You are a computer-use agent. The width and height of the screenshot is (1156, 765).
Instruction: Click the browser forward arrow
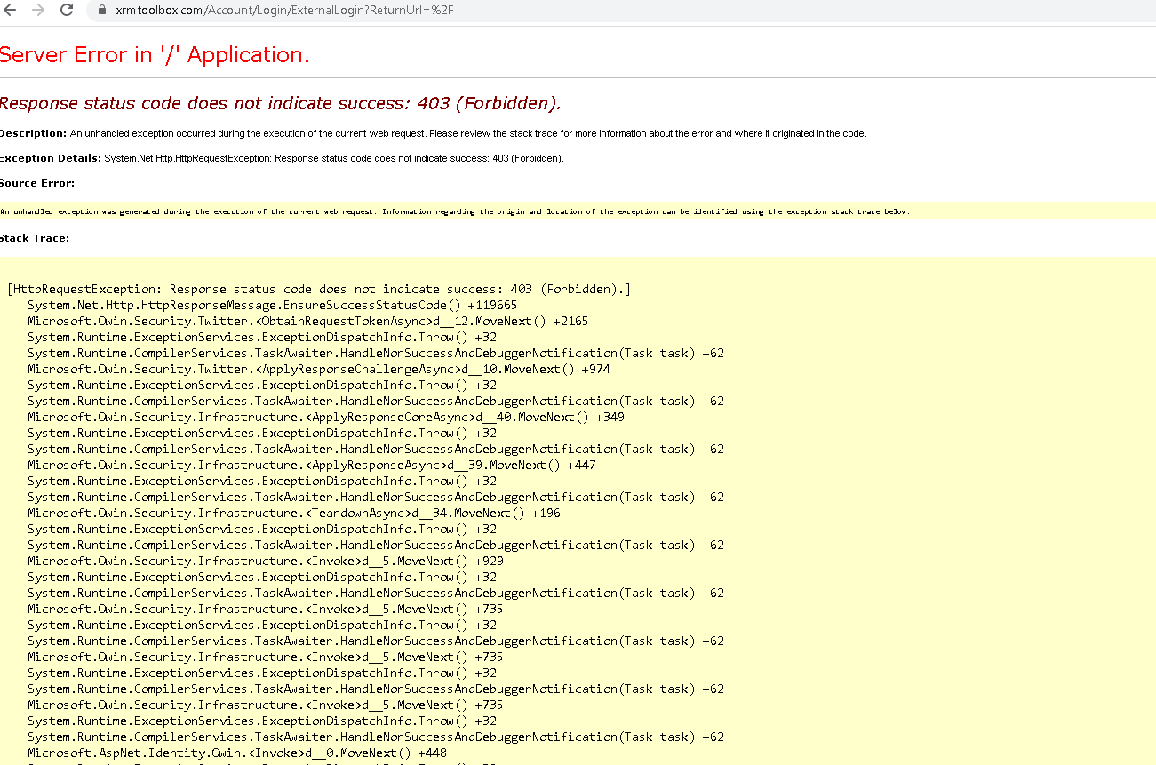pyautogui.click(x=37, y=10)
